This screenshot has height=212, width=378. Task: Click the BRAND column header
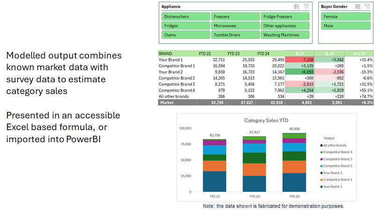166,53
